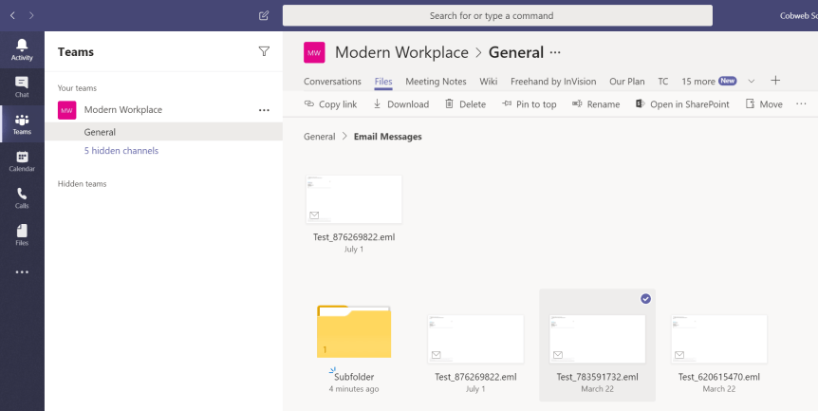Click Open in SharePoint button
This screenshot has height=411, width=818.
pos(682,104)
